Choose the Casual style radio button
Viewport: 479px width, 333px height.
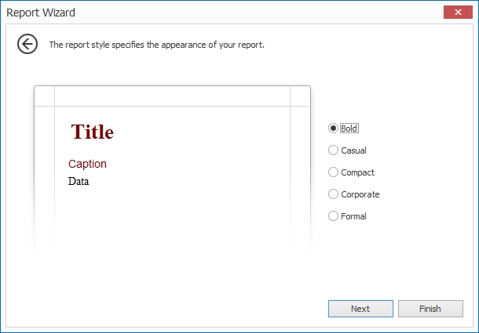coord(334,150)
